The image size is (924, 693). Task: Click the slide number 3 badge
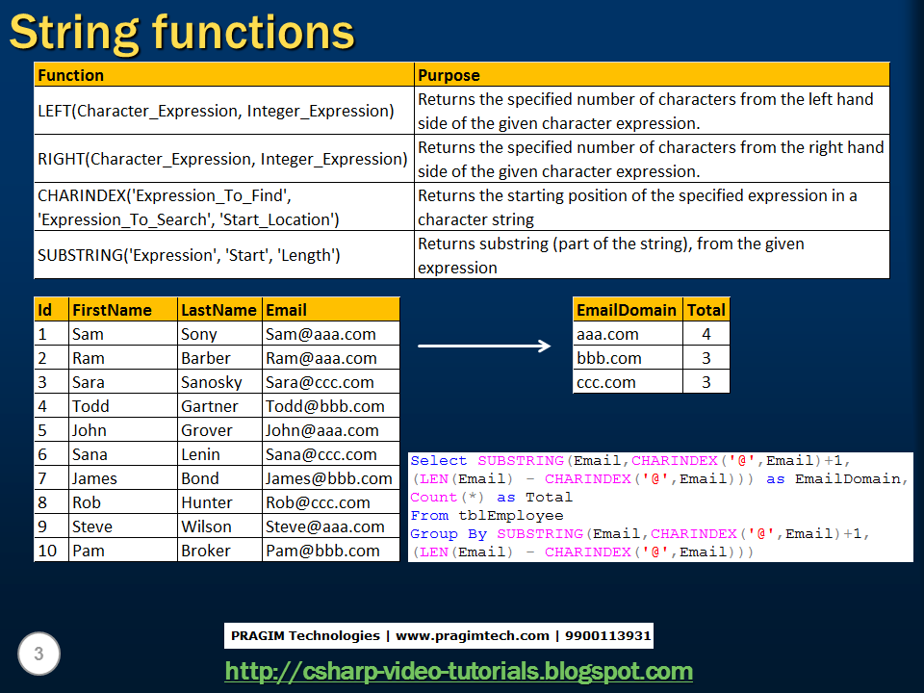pos(38,654)
